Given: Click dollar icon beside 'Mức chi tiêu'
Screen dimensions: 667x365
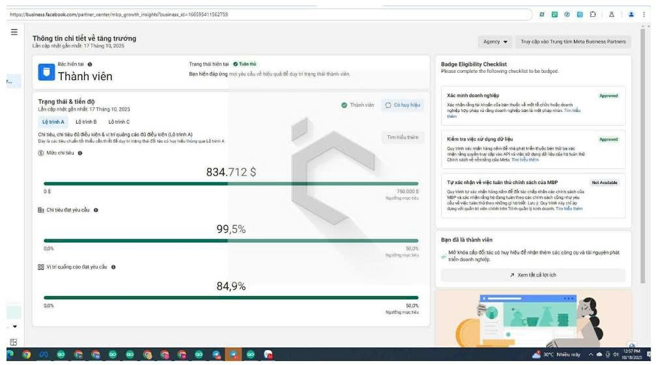Looking at the screenshot, I should (x=41, y=153).
